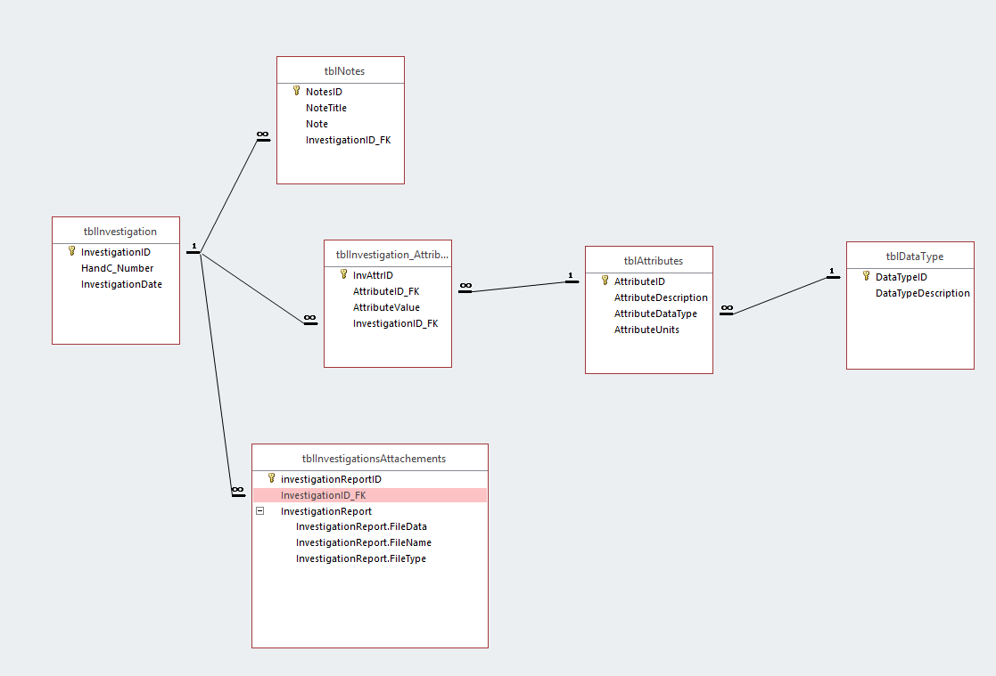This screenshot has height=676, width=996.
Task: Select the tblDataType table title bar
Action: [x=910, y=256]
